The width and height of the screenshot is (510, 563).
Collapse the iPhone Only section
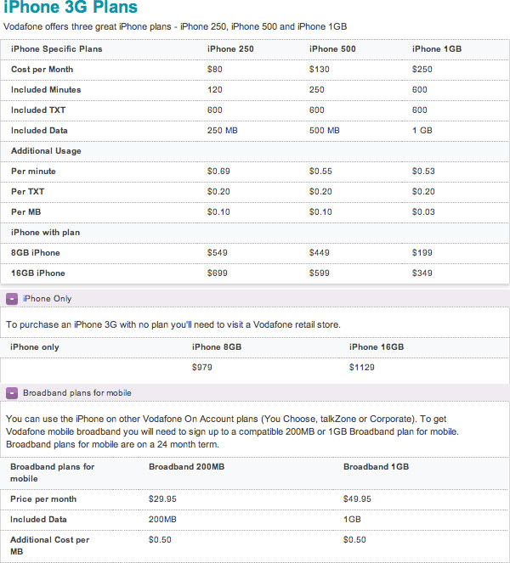pos(12,299)
